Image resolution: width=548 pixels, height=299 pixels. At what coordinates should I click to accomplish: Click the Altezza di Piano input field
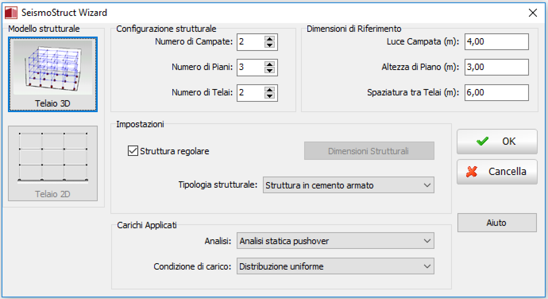click(x=496, y=67)
